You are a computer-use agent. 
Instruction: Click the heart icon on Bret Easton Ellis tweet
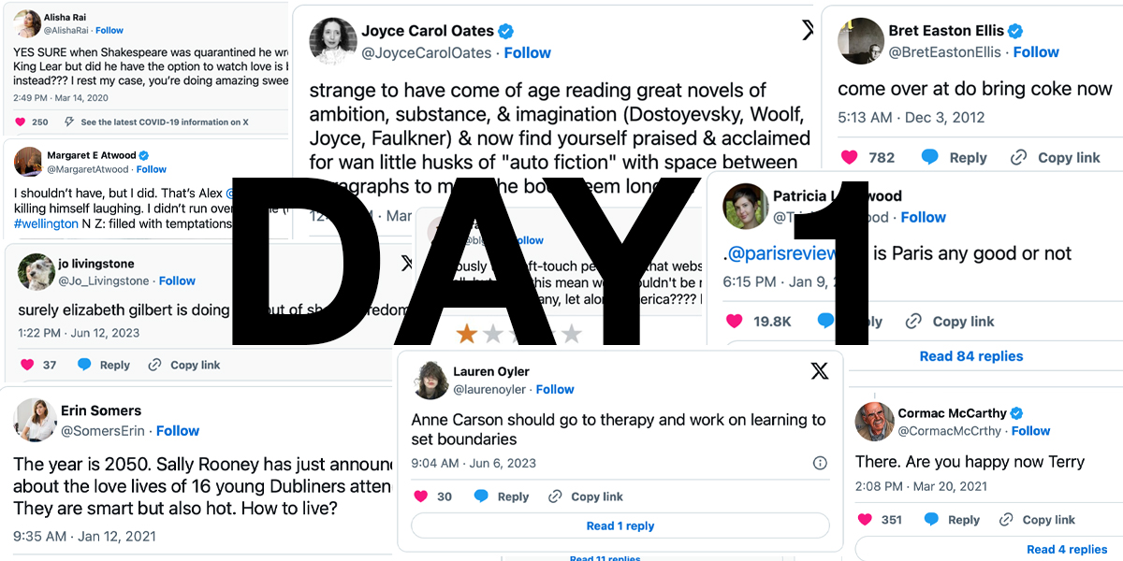(849, 157)
